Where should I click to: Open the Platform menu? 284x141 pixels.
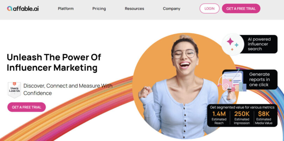[66, 8]
